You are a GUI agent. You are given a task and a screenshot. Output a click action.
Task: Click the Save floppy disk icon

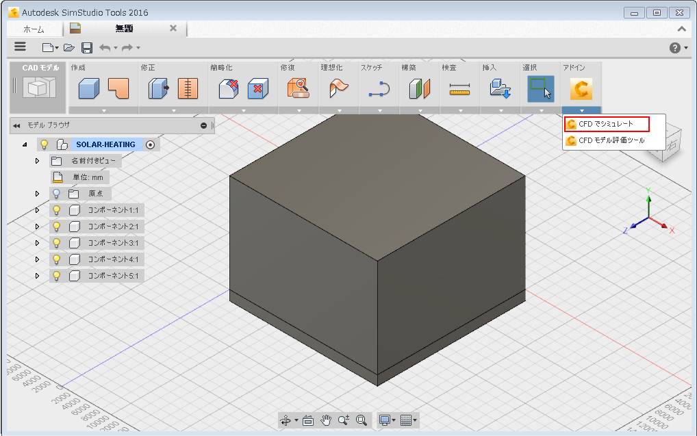[87, 47]
